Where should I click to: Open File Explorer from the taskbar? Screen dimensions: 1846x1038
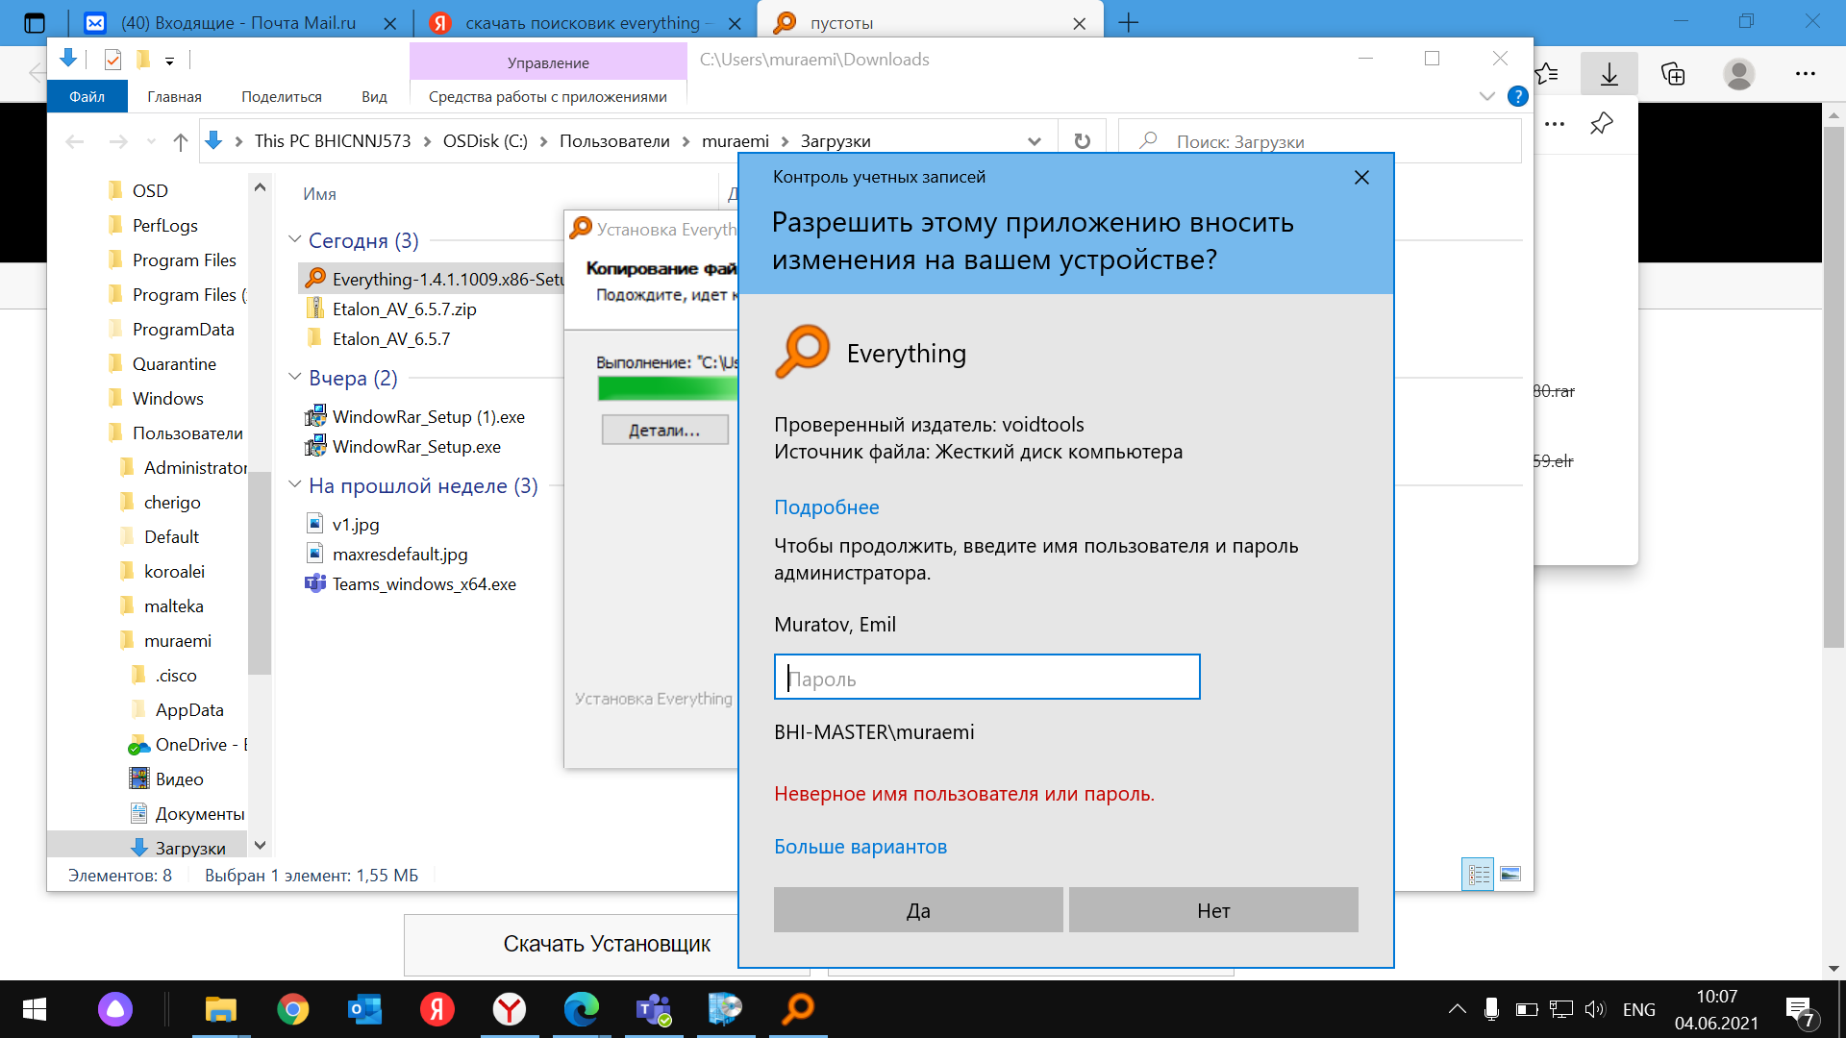(220, 1009)
